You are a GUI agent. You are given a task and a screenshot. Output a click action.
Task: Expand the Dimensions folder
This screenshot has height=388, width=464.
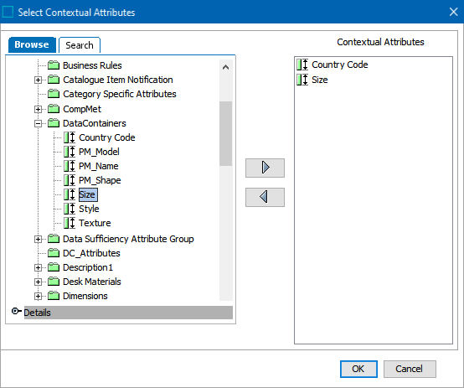38,296
